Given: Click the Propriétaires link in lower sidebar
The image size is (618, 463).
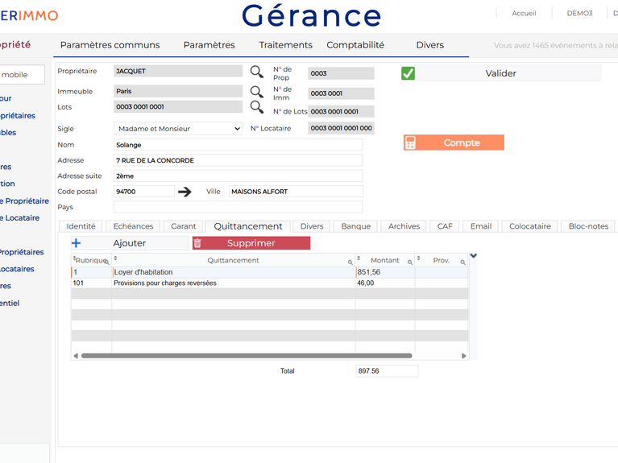Looking at the screenshot, I should click(22, 252).
